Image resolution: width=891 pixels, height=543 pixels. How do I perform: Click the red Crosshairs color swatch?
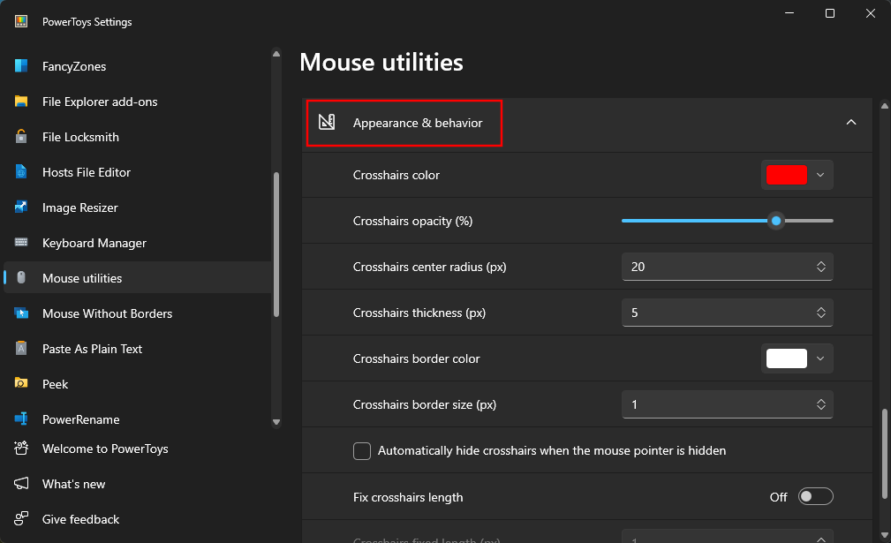[787, 175]
